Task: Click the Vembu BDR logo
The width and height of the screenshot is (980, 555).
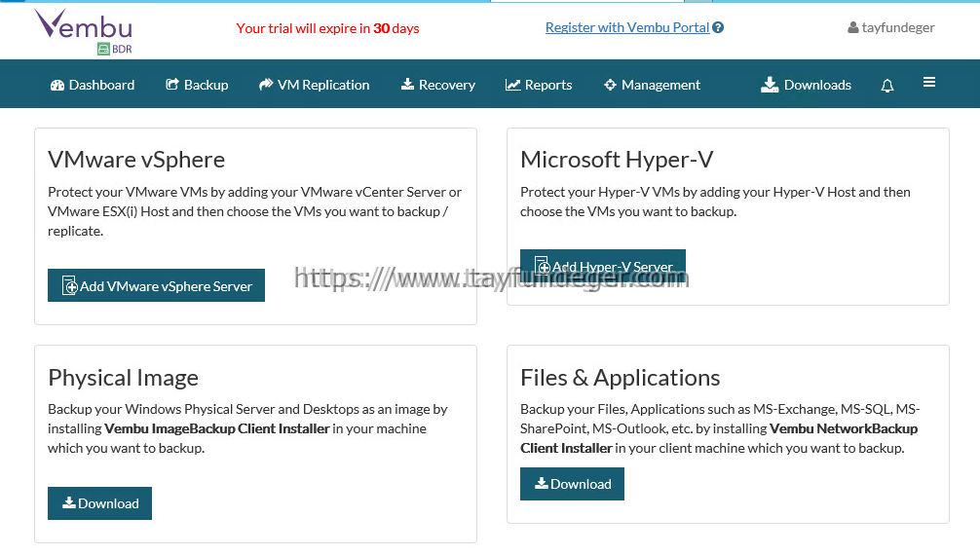Action: pyautogui.click(x=83, y=32)
